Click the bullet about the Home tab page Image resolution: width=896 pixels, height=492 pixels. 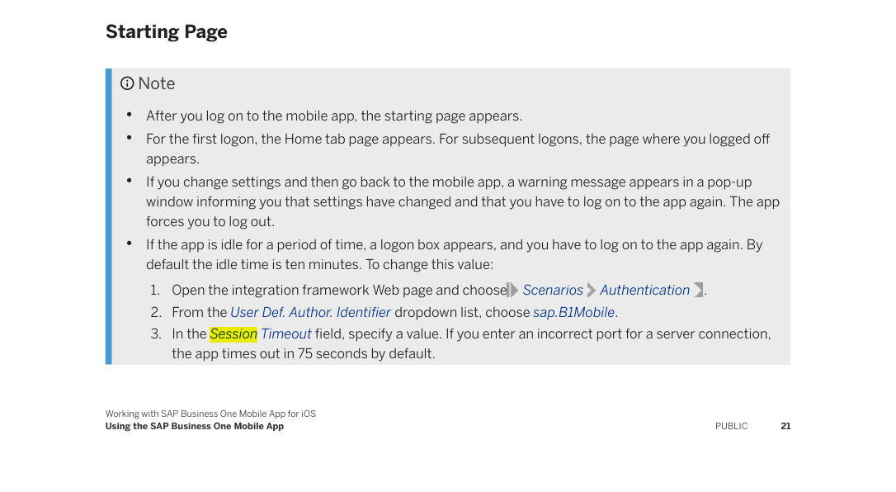(x=458, y=149)
